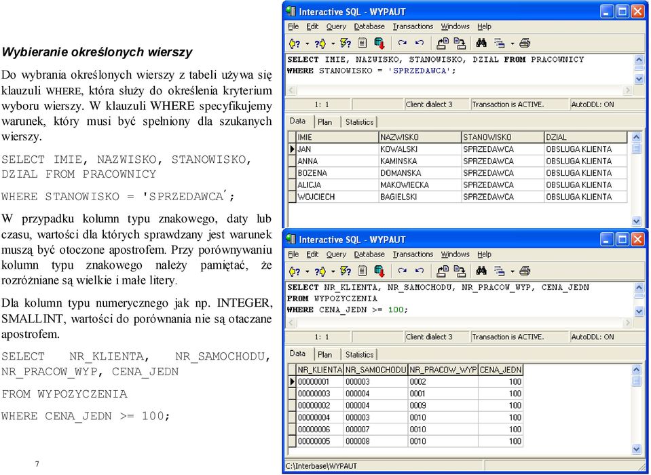Click Load Script icon in WYPOZYCZENIA query window
The image size is (651, 475).
443,271
